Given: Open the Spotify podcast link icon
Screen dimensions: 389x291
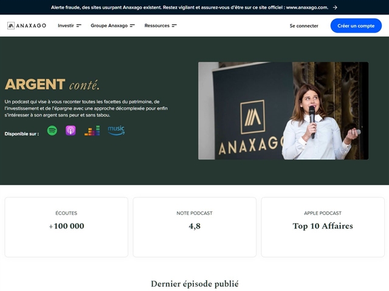Looking at the screenshot, I should [52, 130].
